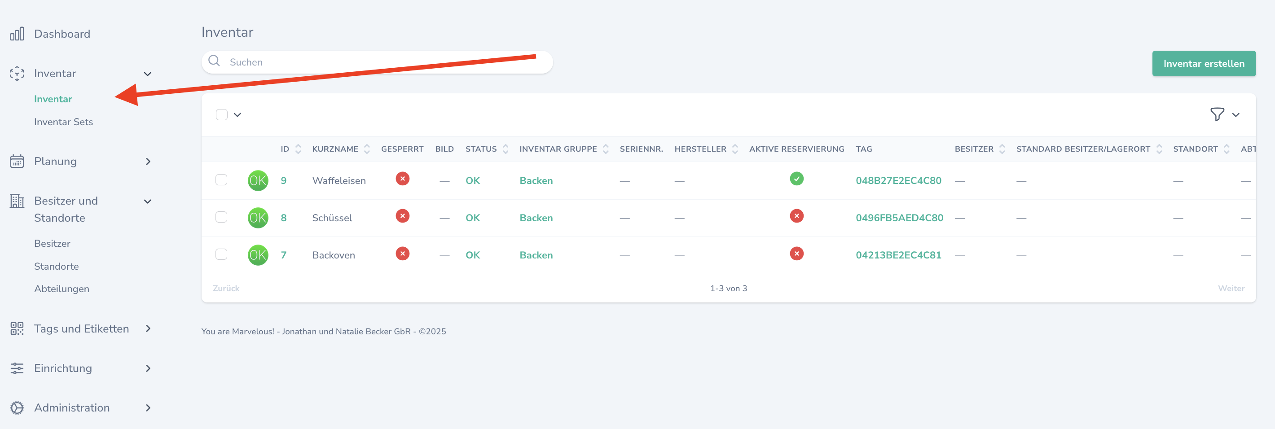Click the Tags und Etiketten QR icon
This screenshot has width=1275, height=429.
(17, 328)
